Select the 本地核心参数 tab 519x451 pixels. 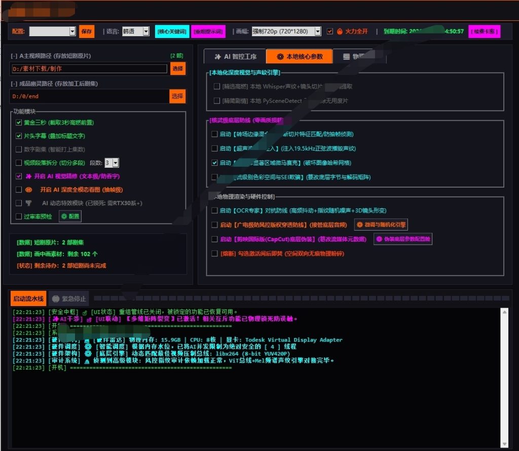click(299, 57)
